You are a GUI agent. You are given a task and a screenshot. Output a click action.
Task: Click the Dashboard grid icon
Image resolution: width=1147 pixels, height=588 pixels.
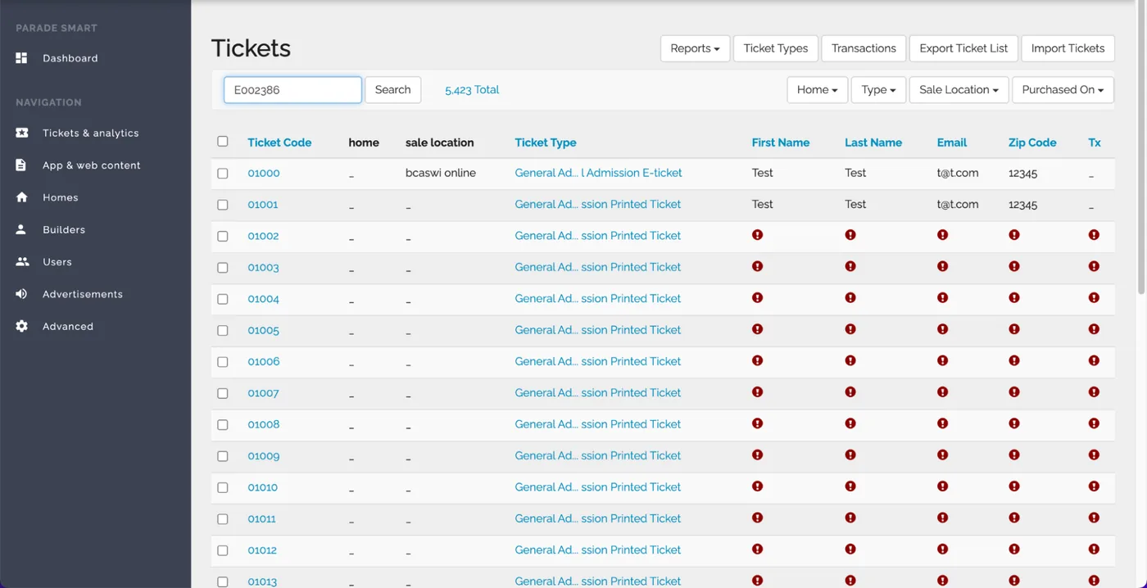coord(22,58)
